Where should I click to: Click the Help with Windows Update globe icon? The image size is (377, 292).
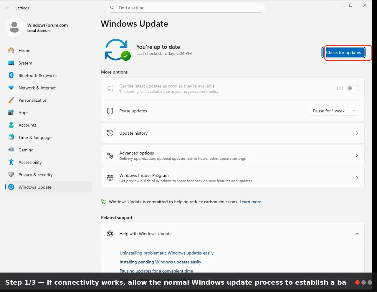pyautogui.click(x=110, y=234)
